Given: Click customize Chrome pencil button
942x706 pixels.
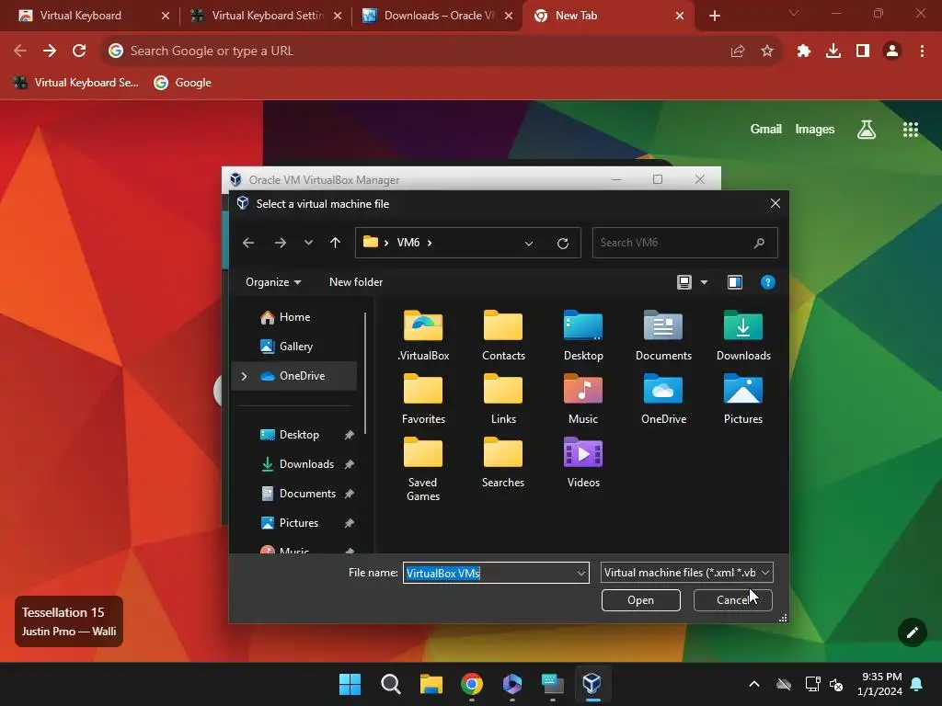Looking at the screenshot, I should pos(912,632).
